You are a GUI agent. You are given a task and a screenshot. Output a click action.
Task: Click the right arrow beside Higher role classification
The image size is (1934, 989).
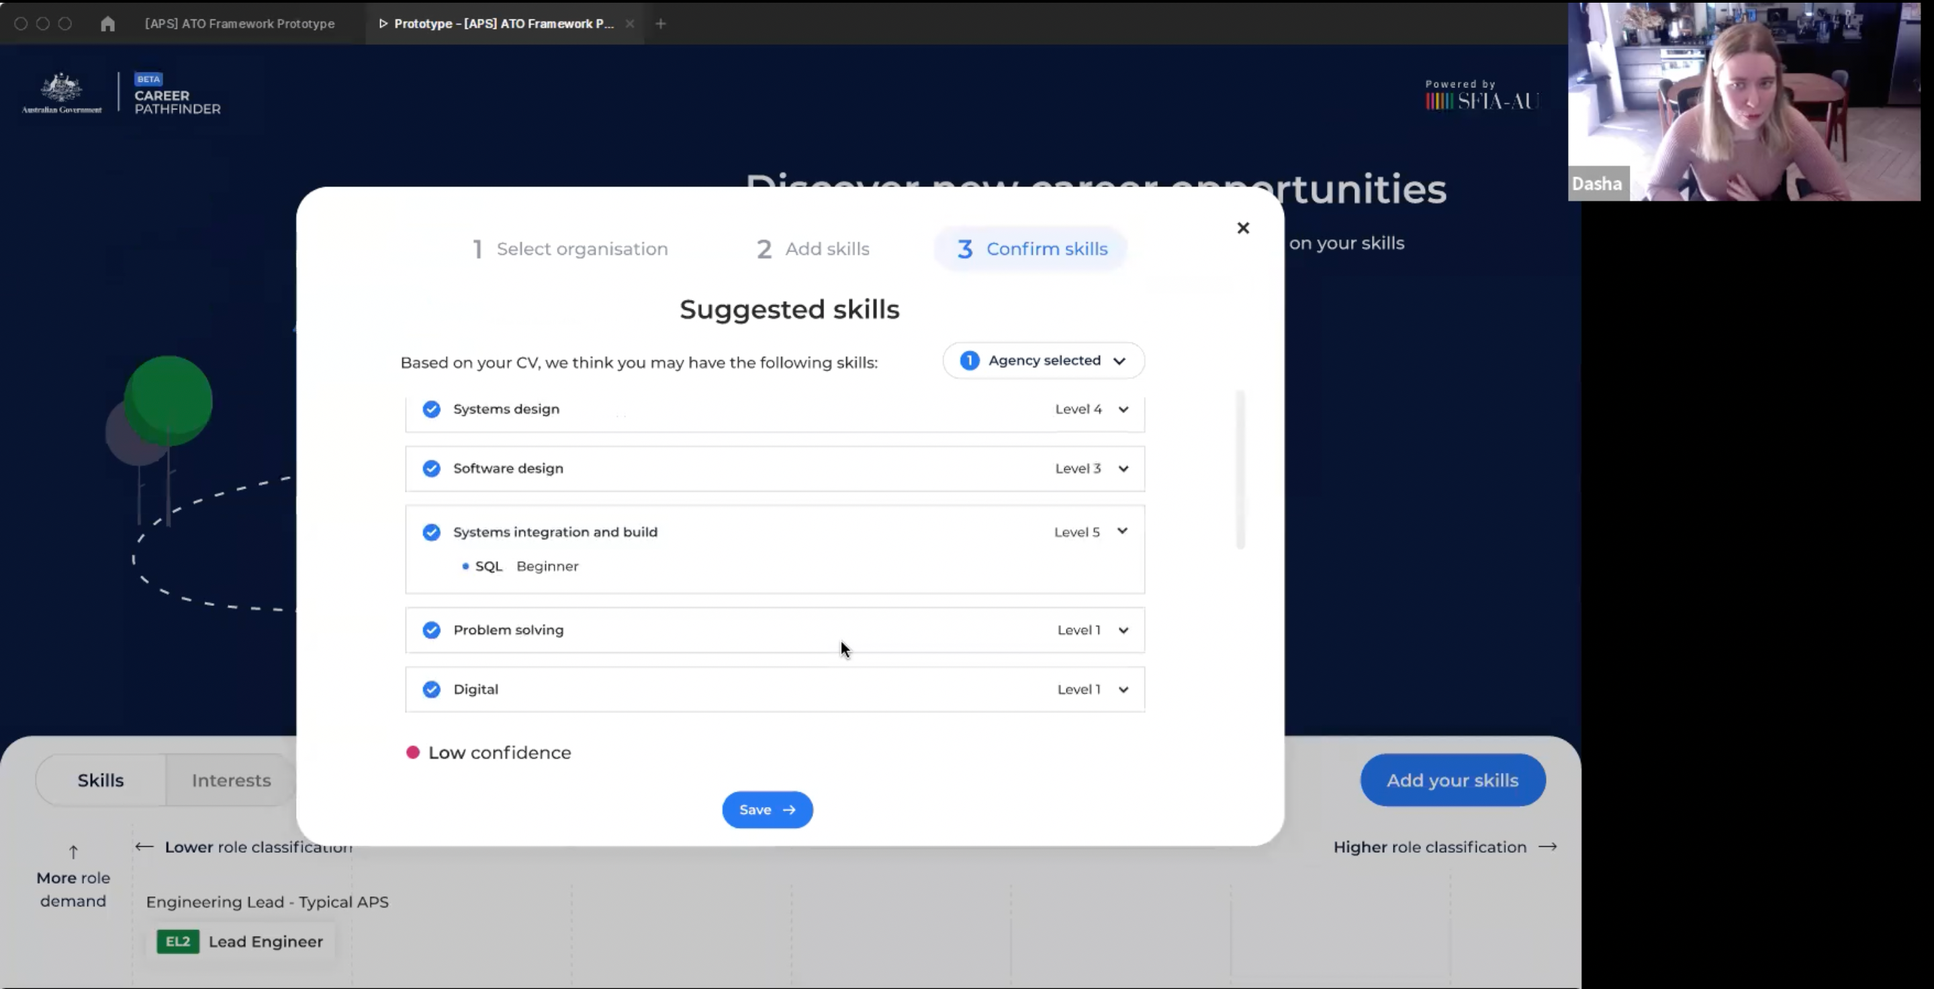[1547, 847]
